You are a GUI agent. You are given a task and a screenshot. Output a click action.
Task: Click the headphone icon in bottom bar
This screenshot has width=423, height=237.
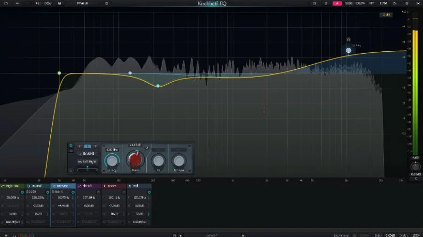point(14,236)
